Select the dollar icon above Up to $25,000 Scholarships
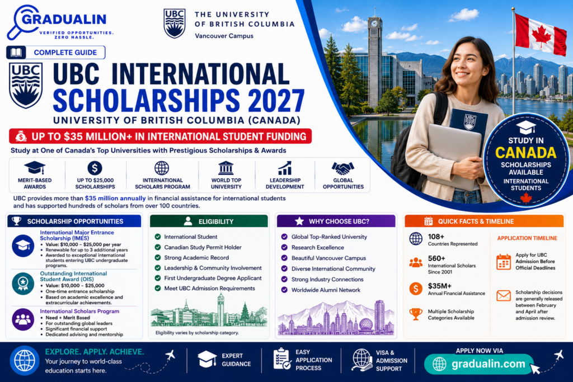This screenshot has height=382, width=573. coord(95,168)
